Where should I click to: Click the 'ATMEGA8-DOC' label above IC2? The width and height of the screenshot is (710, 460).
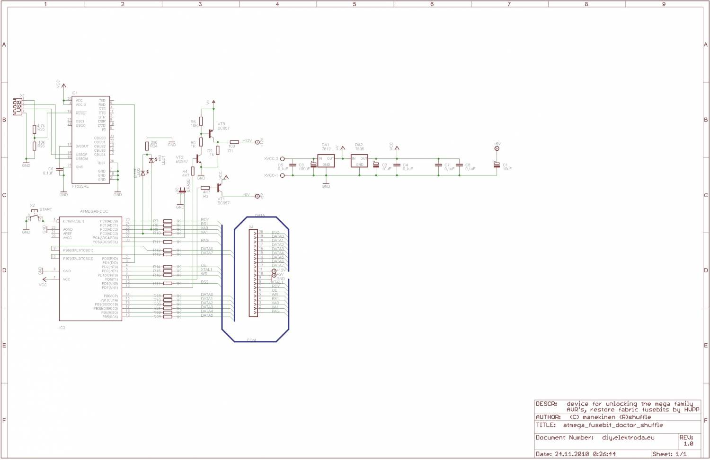(94, 211)
